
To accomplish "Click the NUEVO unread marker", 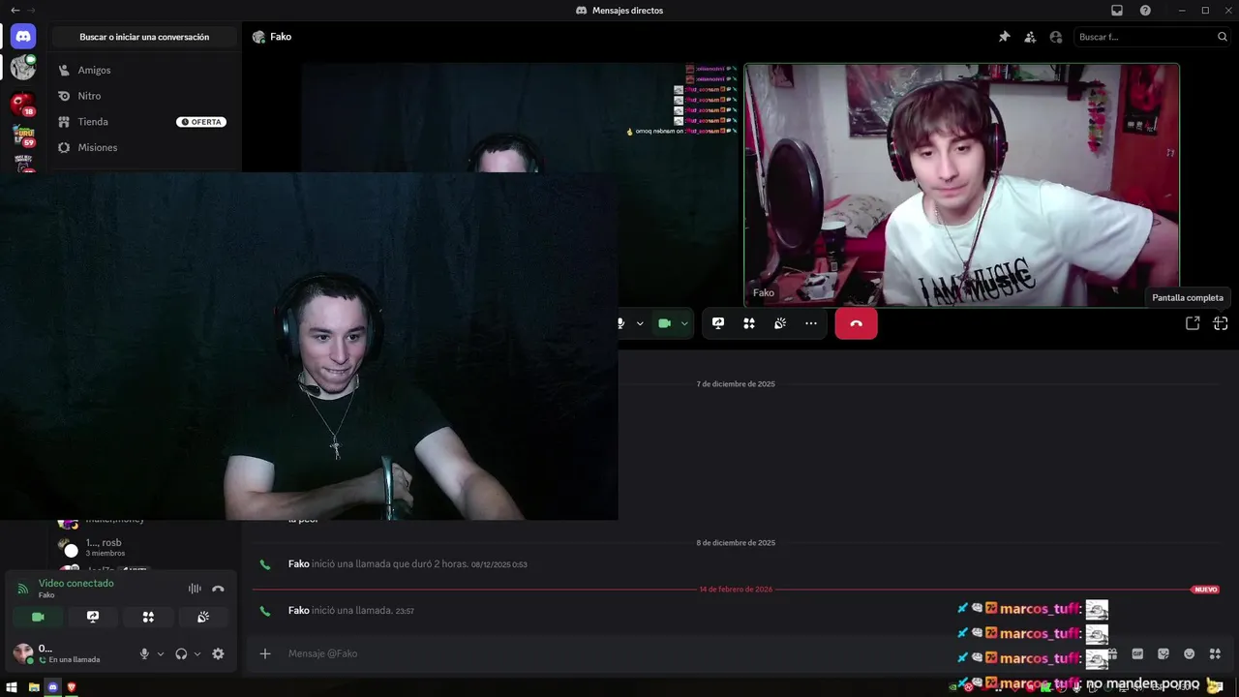I will tap(1205, 589).
